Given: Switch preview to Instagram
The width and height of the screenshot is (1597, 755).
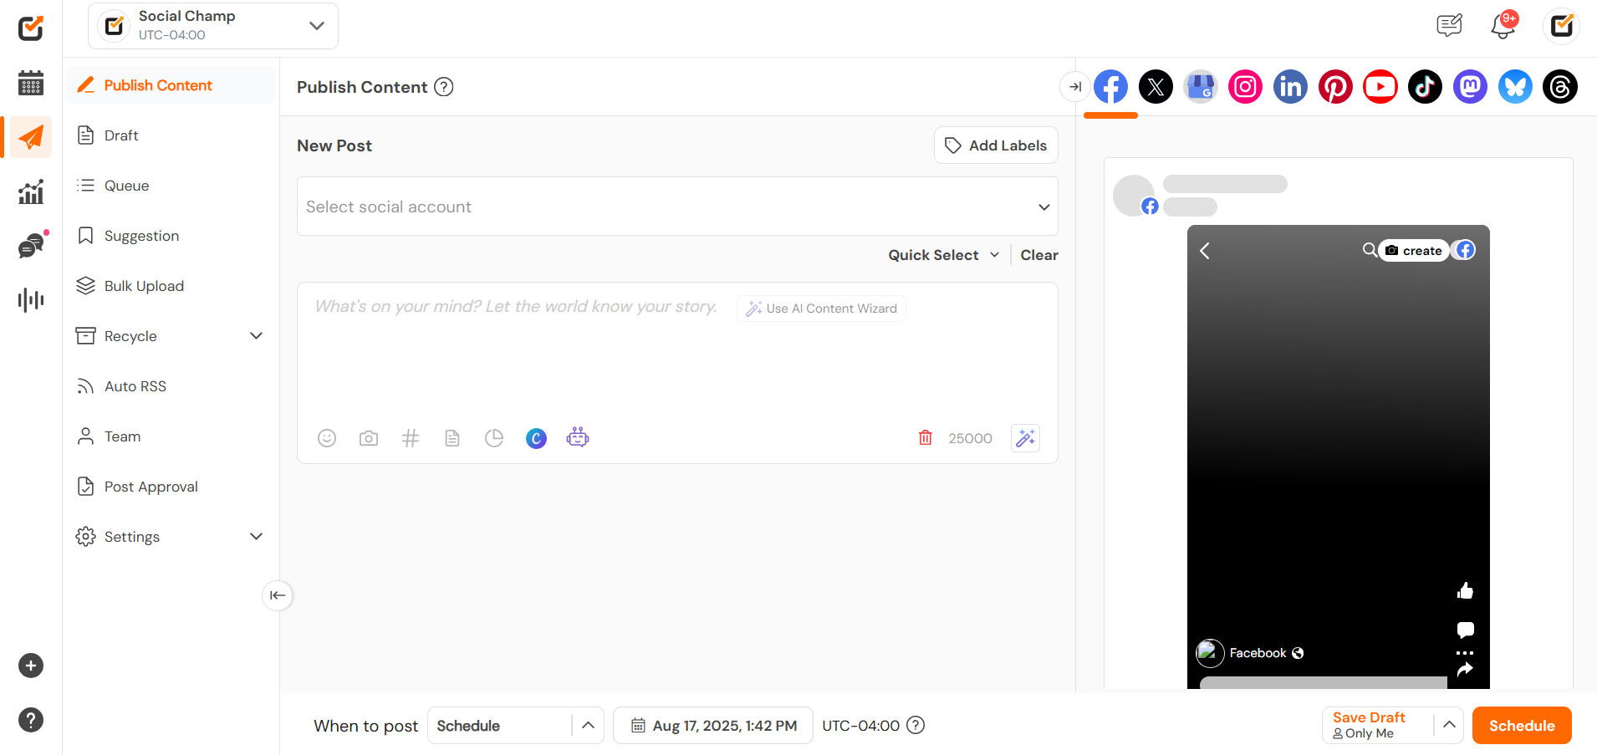Looking at the screenshot, I should click(x=1245, y=86).
